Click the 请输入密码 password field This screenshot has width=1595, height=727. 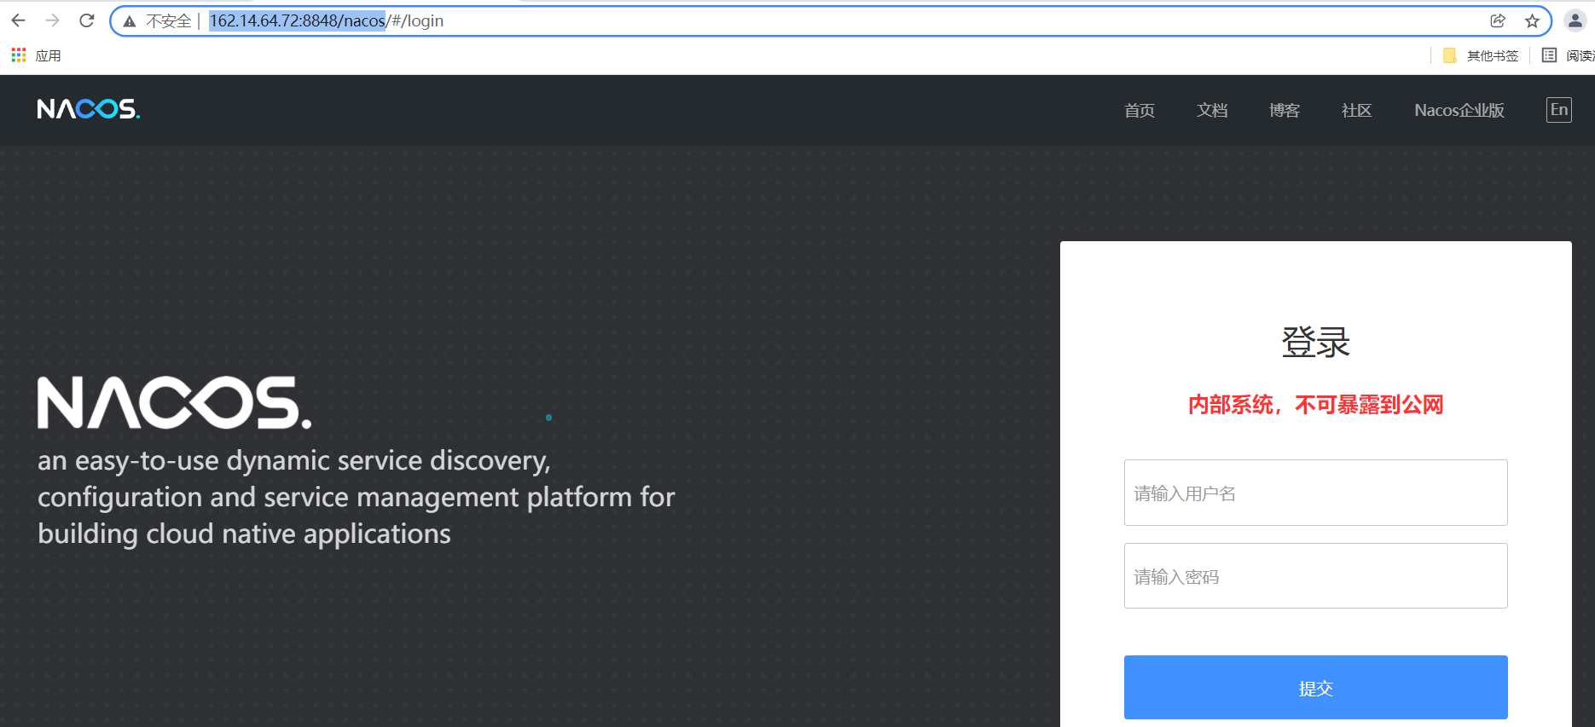[x=1316, y=575]
